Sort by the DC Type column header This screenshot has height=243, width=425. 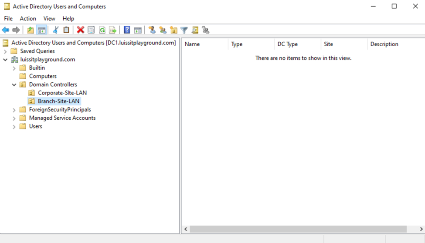tap(298, 44)
